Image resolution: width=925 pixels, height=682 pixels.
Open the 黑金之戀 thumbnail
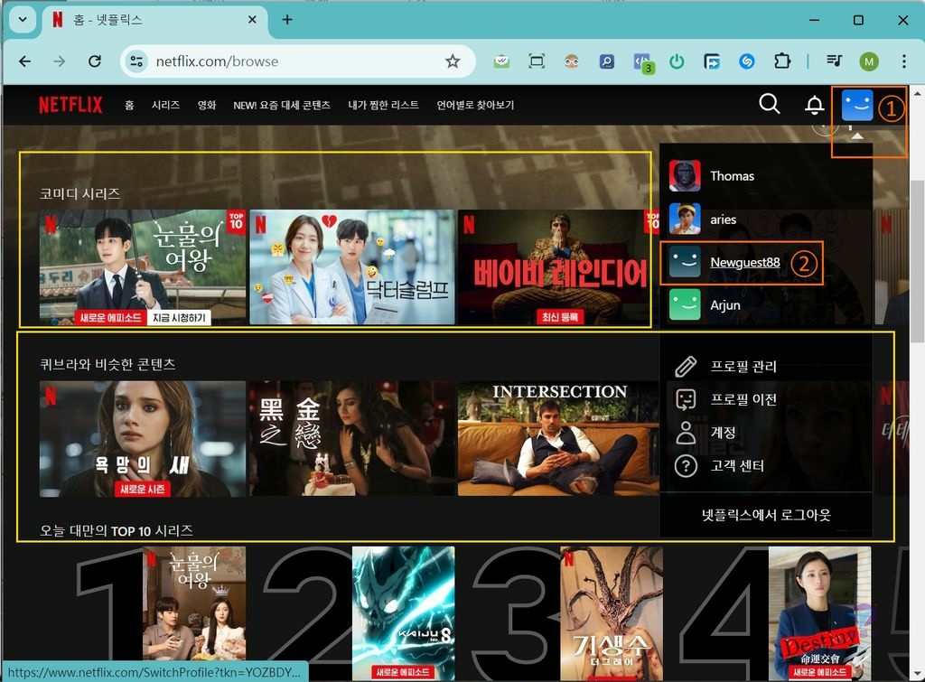(x=352, y=438)
